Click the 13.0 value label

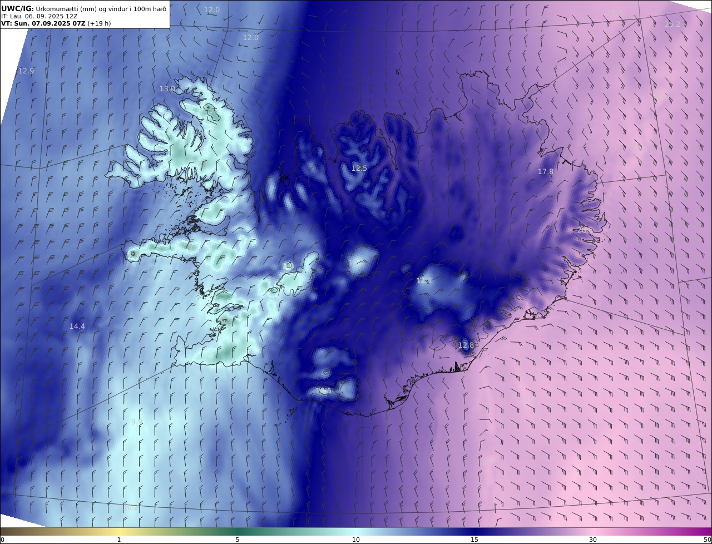[167, 89]
